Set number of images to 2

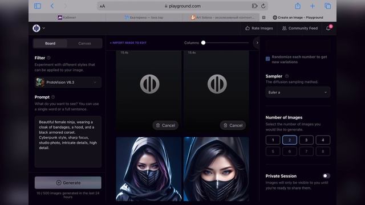[x=290, y=140]
